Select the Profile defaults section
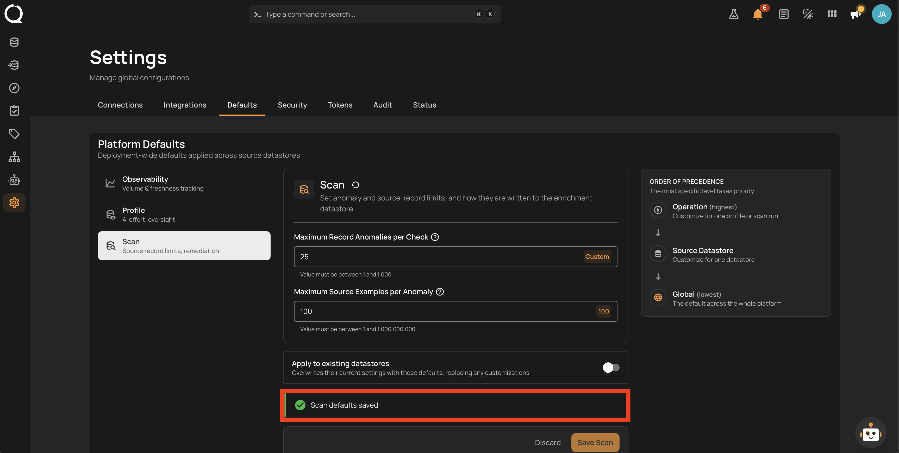The image size is (899, 453). coord(184,215)
